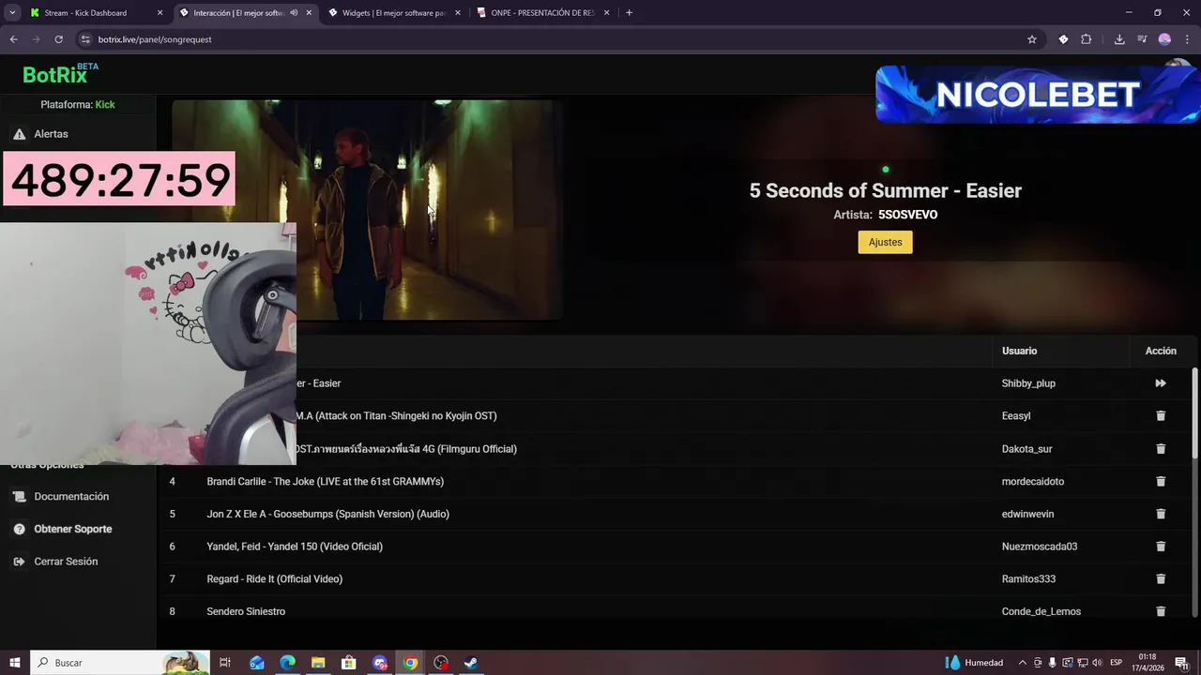Open Steam from the taskbar
Image resolution: width=1201 pixels, height=675 pixels.
point(471,663)
